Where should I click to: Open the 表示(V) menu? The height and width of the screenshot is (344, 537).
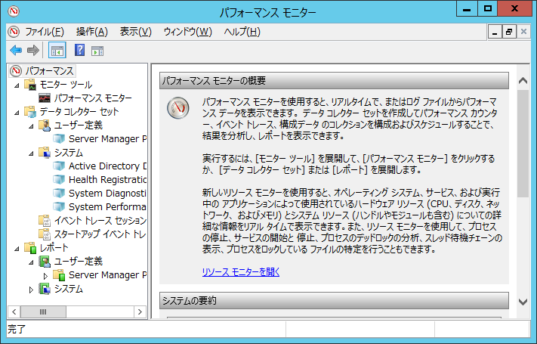(x=136, y=32)
